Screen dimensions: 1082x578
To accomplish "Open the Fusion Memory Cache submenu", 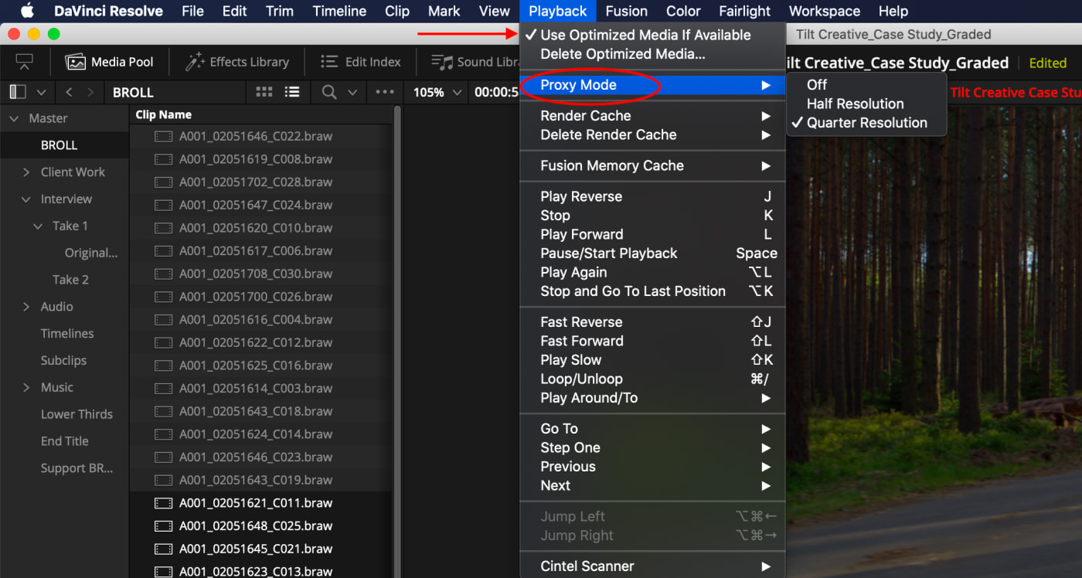I will (652, 165).
